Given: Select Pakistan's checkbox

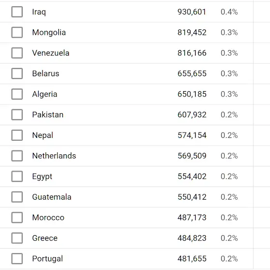Looking at the screenshot, I should pos(17,115).
